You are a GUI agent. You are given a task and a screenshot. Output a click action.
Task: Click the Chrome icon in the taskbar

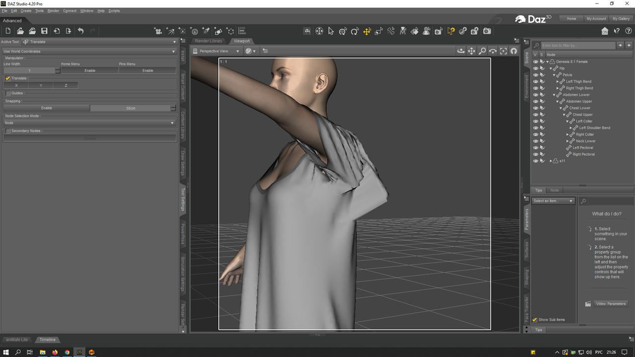coord(67,352)
